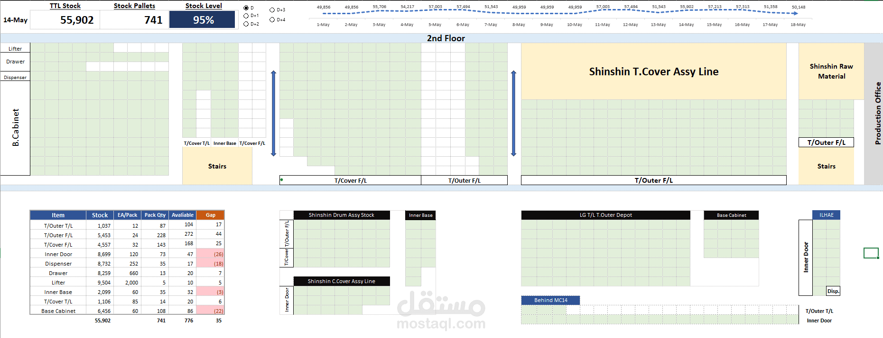Click the T/Outer T/L label near Behind MC14 rows
The width and height of the screenshot is (883, 338).
tap(819, 311)
